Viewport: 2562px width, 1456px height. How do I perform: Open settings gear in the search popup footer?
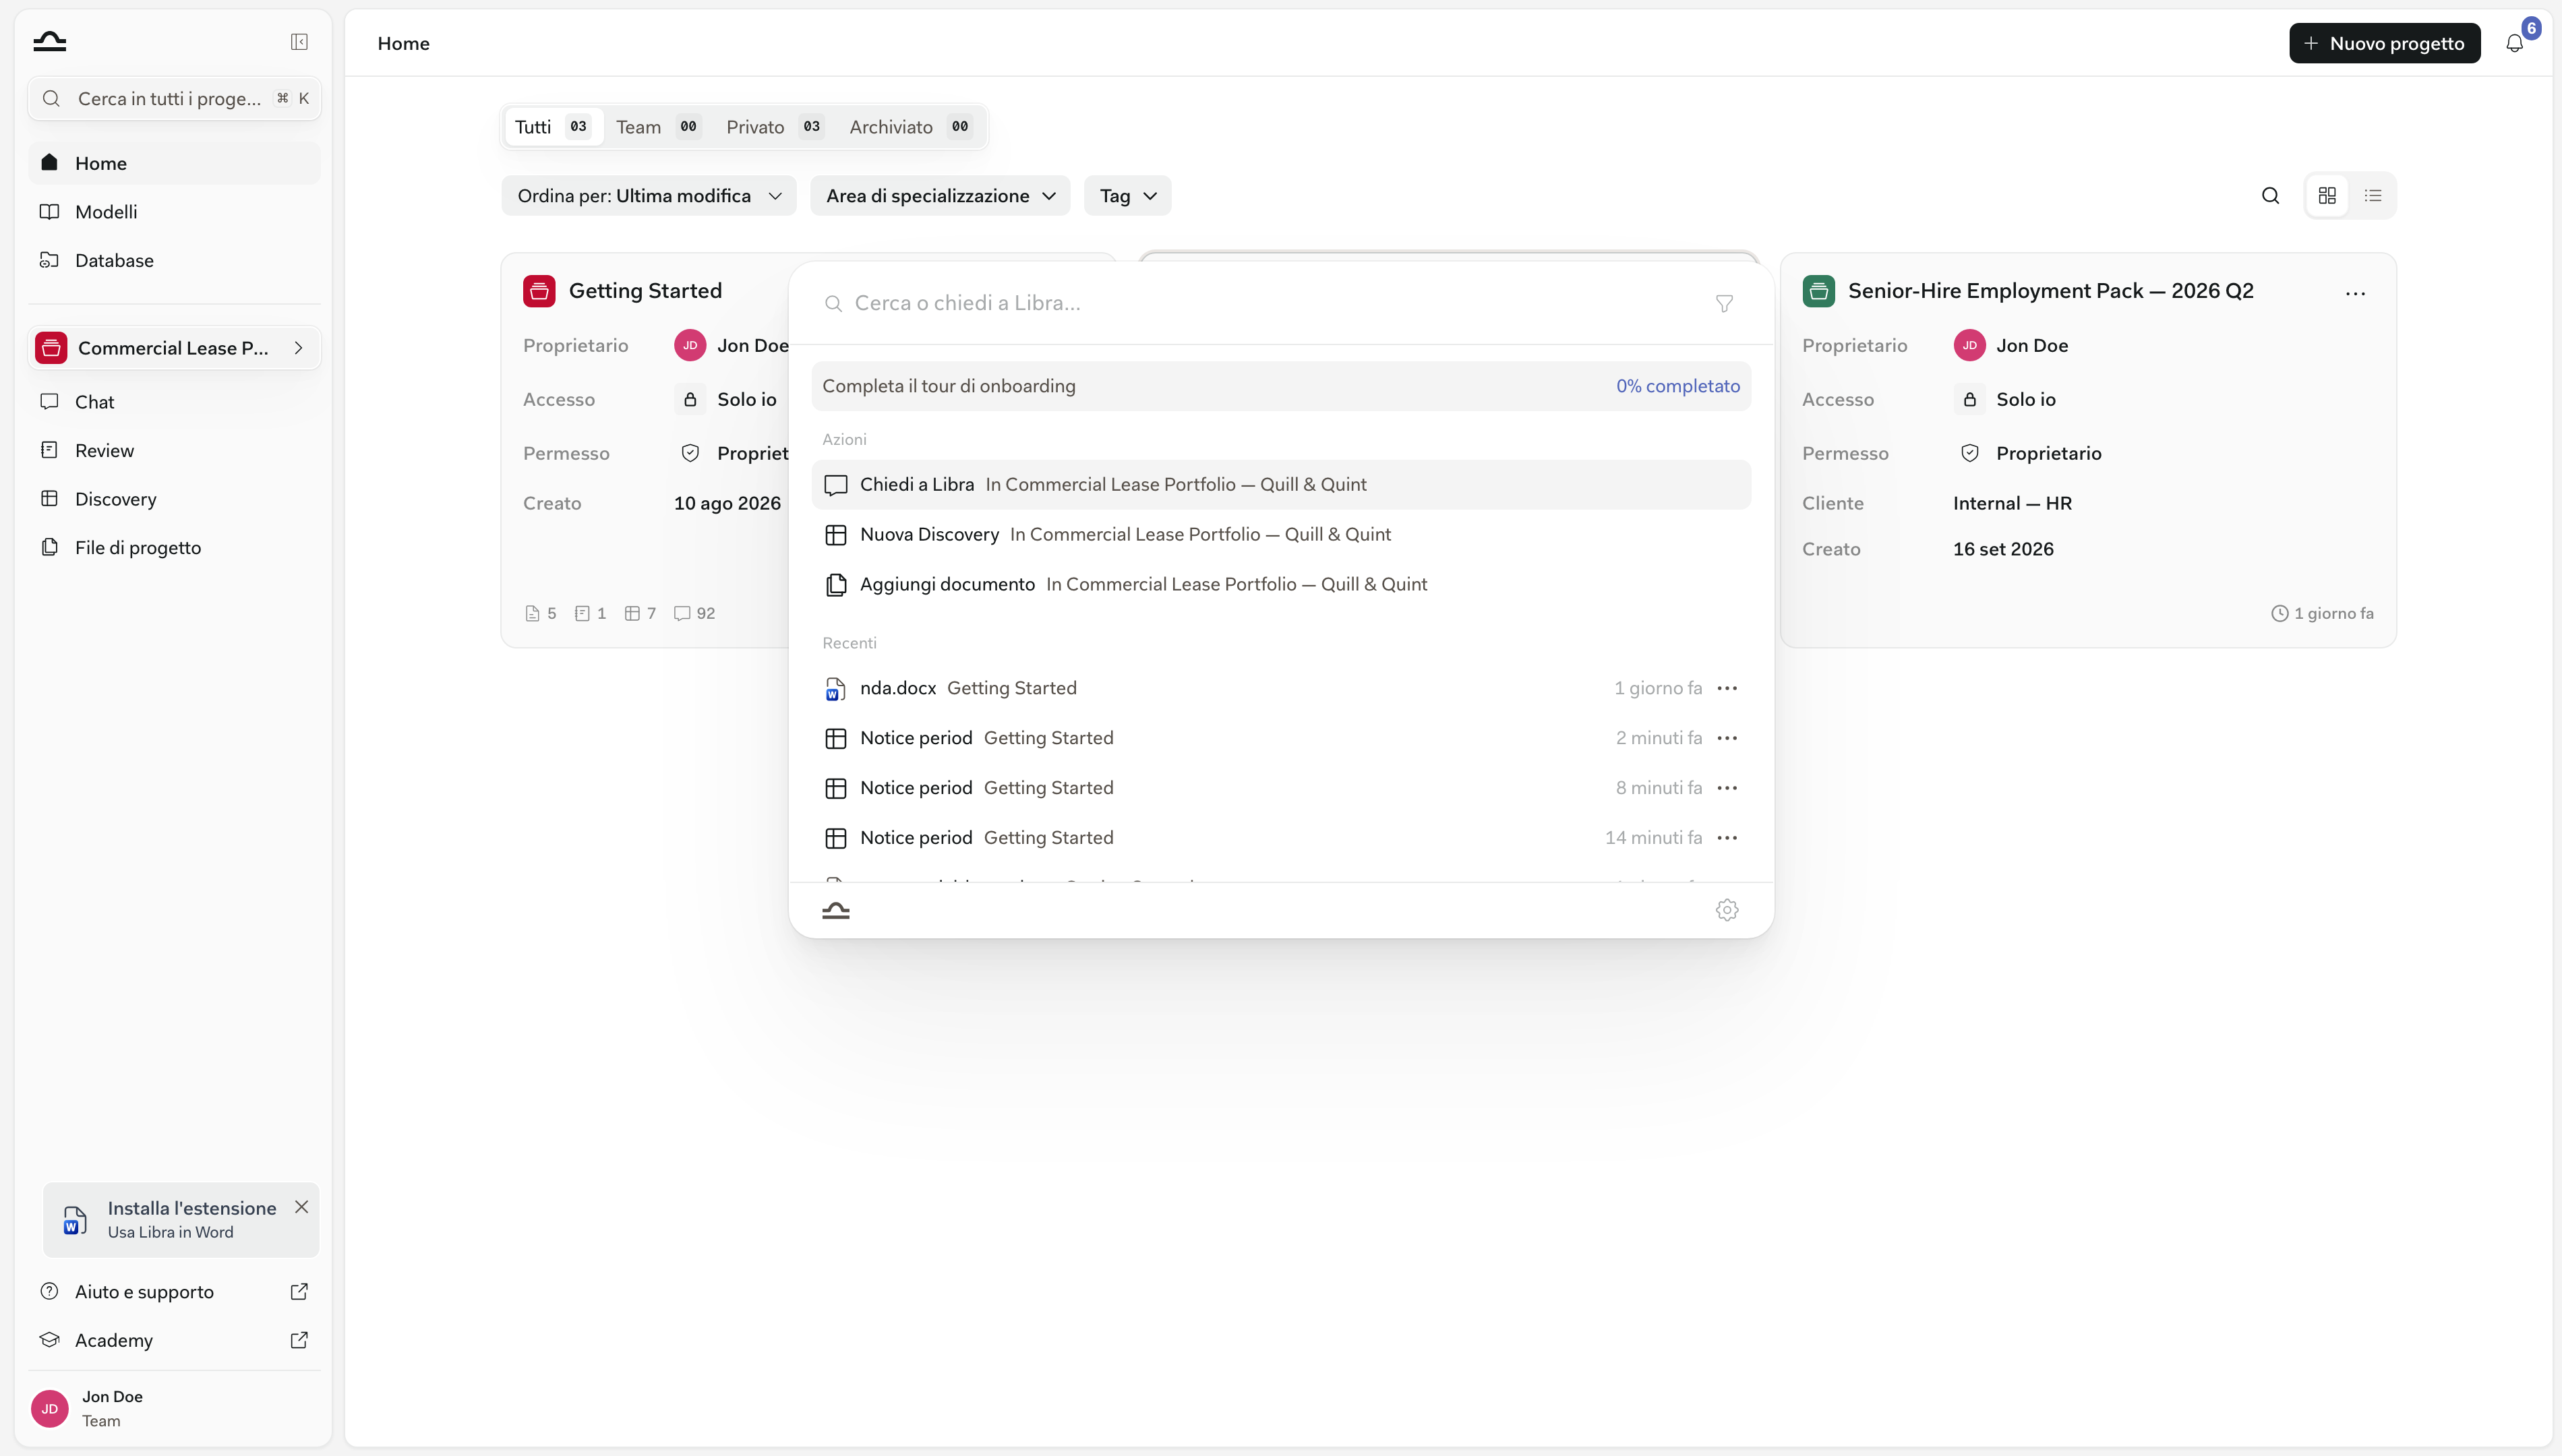[1727, 910]
